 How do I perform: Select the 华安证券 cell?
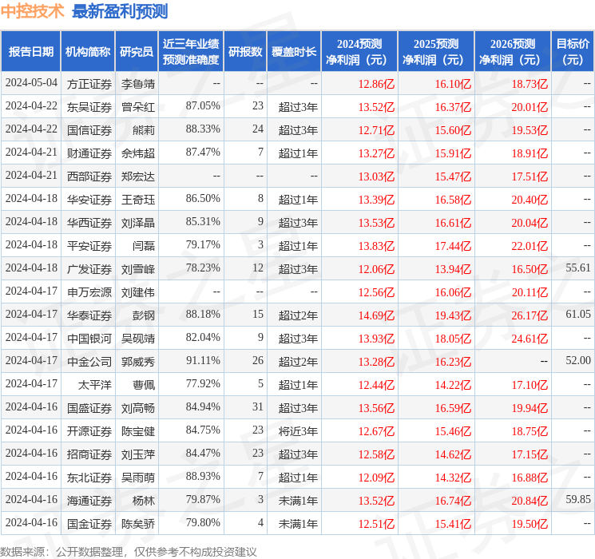pyautogui.click(x=89, y=200)
